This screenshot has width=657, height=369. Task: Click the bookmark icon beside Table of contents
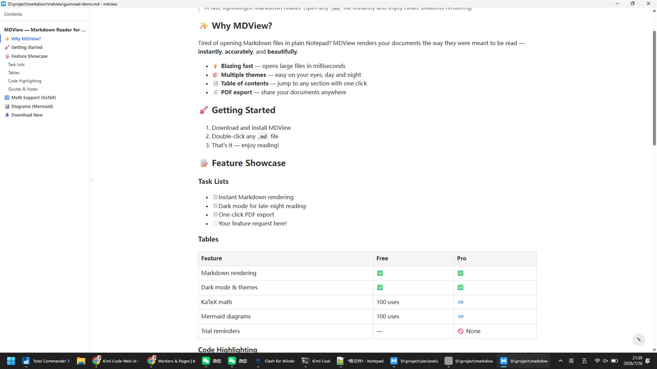tap(215, 83)
